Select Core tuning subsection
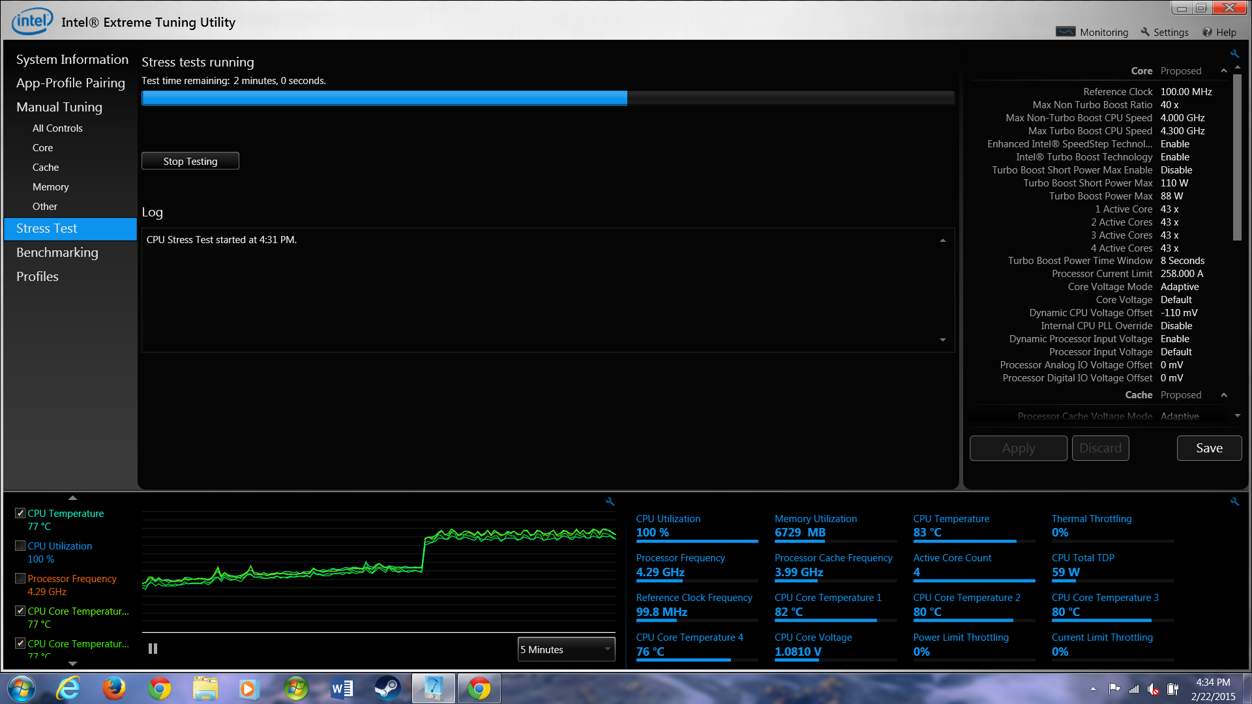This screenshot has height=704, width=1252. pos(43,148)
